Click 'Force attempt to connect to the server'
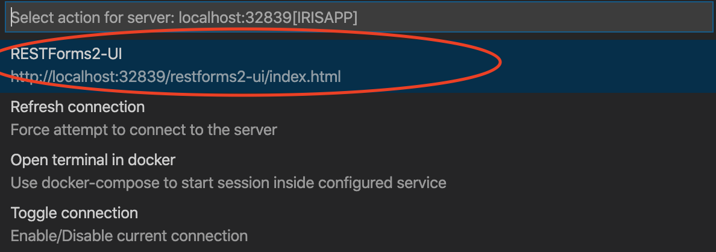Screen dimensions: 716x252 pyautogui.click(x=143, y=130)
